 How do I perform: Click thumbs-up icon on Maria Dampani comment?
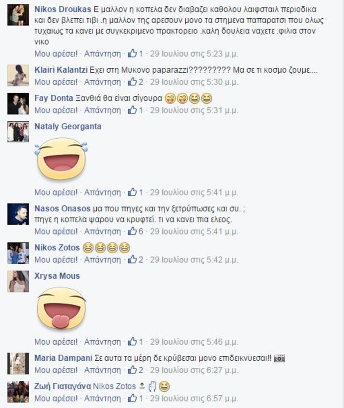(x=132, y=370)
